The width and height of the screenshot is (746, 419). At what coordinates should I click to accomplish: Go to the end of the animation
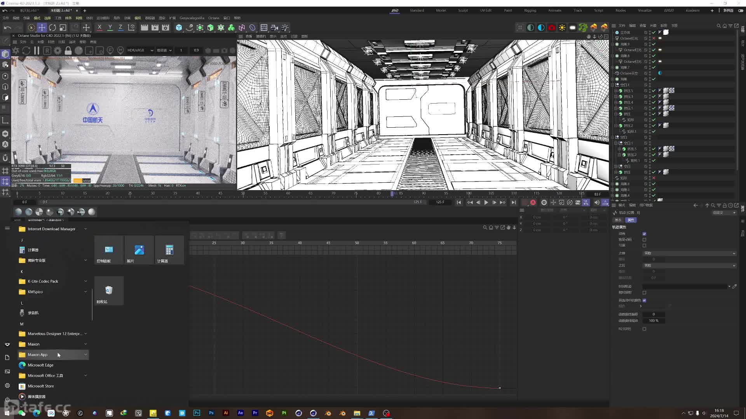tap(514, 203)
